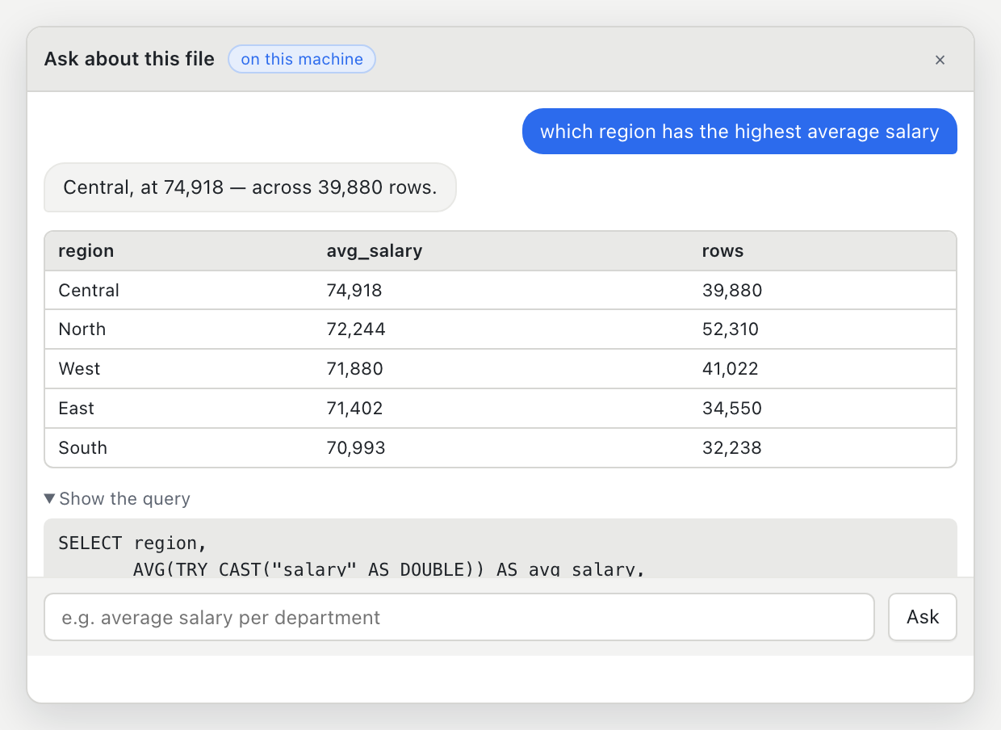
Task: Click the 72,244 average salary cell
Action: 500,329
